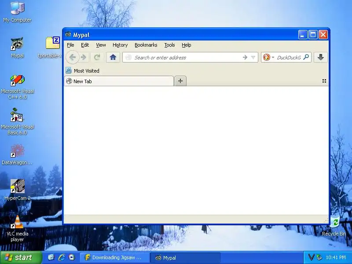Open the Most Visited bookmarks folder
This screenshot has height=264, width=352.
point(83,71)
